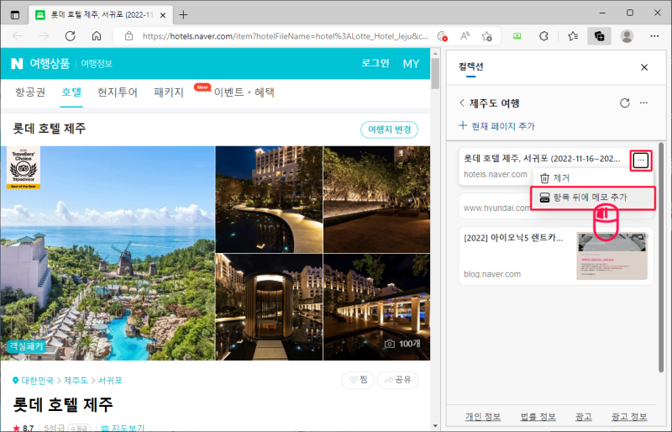
Task: Open the night walkway hotel photo
Action: (x=269, y=199)
